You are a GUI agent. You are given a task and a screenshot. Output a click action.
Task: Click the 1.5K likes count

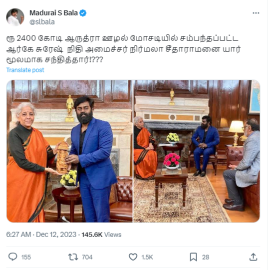point(147,257)
